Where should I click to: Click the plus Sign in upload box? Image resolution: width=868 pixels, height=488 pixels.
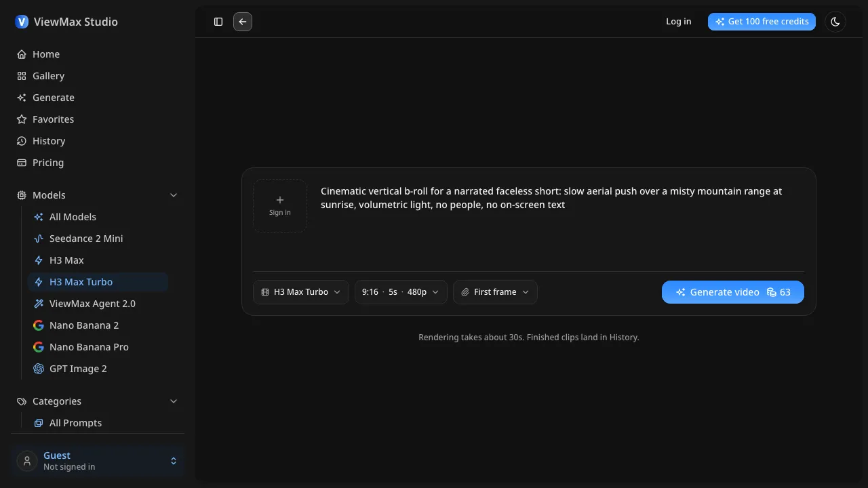coord(280,206)
